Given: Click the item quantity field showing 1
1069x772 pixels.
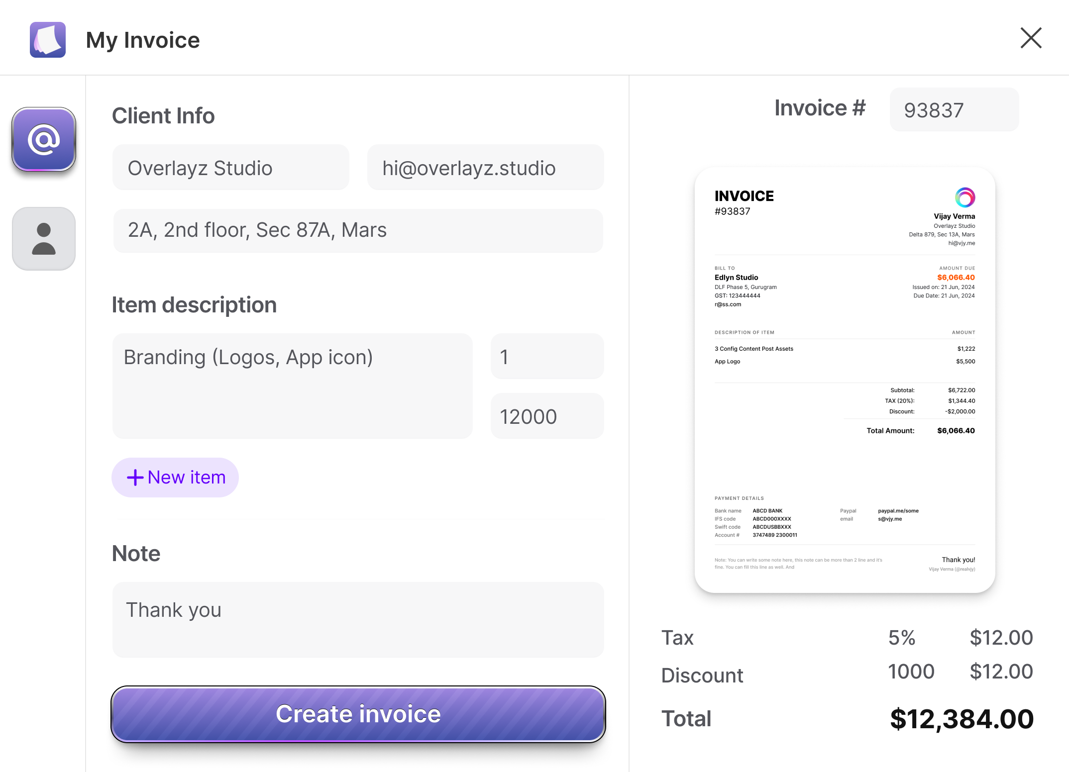Looking at the screenshot, I should (x=547, y=357).
